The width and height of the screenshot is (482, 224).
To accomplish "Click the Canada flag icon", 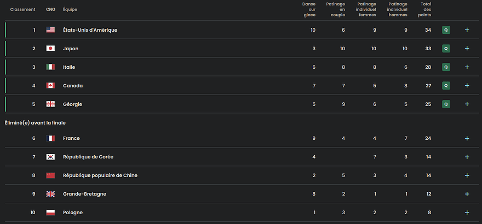I will click(x=50, y=86).
